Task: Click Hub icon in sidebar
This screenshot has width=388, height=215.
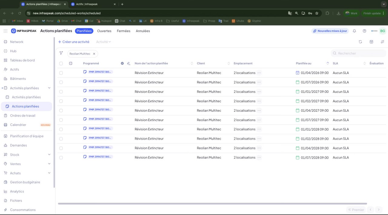Action: (x=5, y=51)
